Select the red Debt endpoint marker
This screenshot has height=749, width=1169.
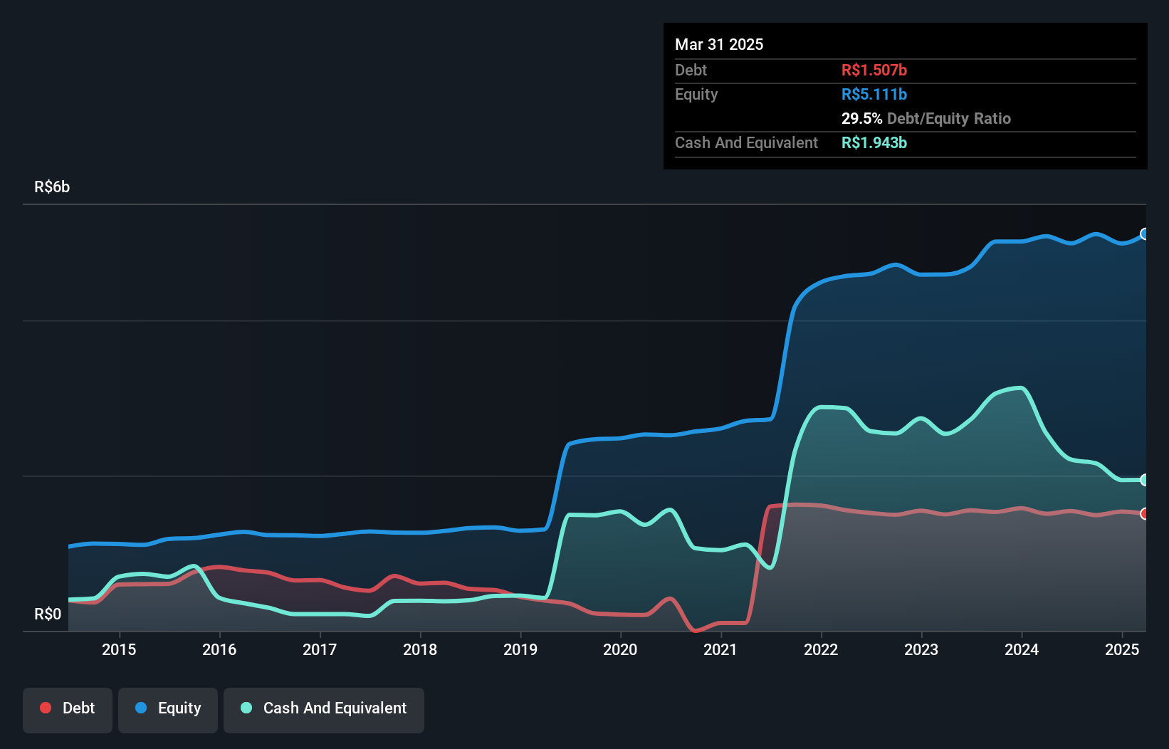1145,513
